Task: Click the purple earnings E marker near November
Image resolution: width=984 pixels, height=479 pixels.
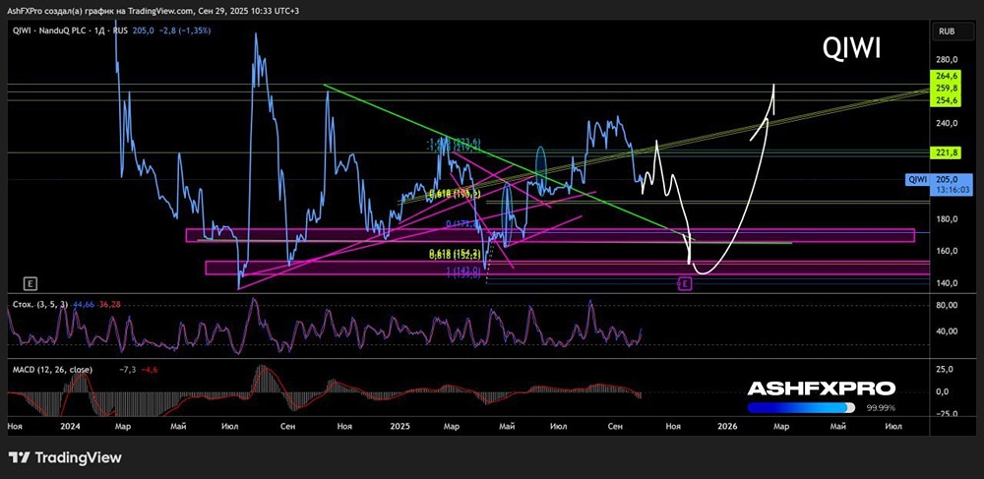Action: [685, 284]
